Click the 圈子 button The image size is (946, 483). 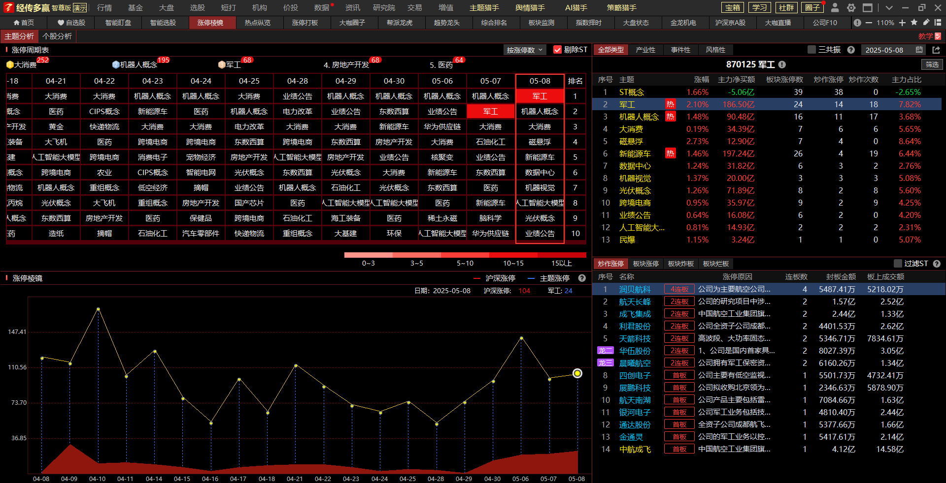[812, 7]
